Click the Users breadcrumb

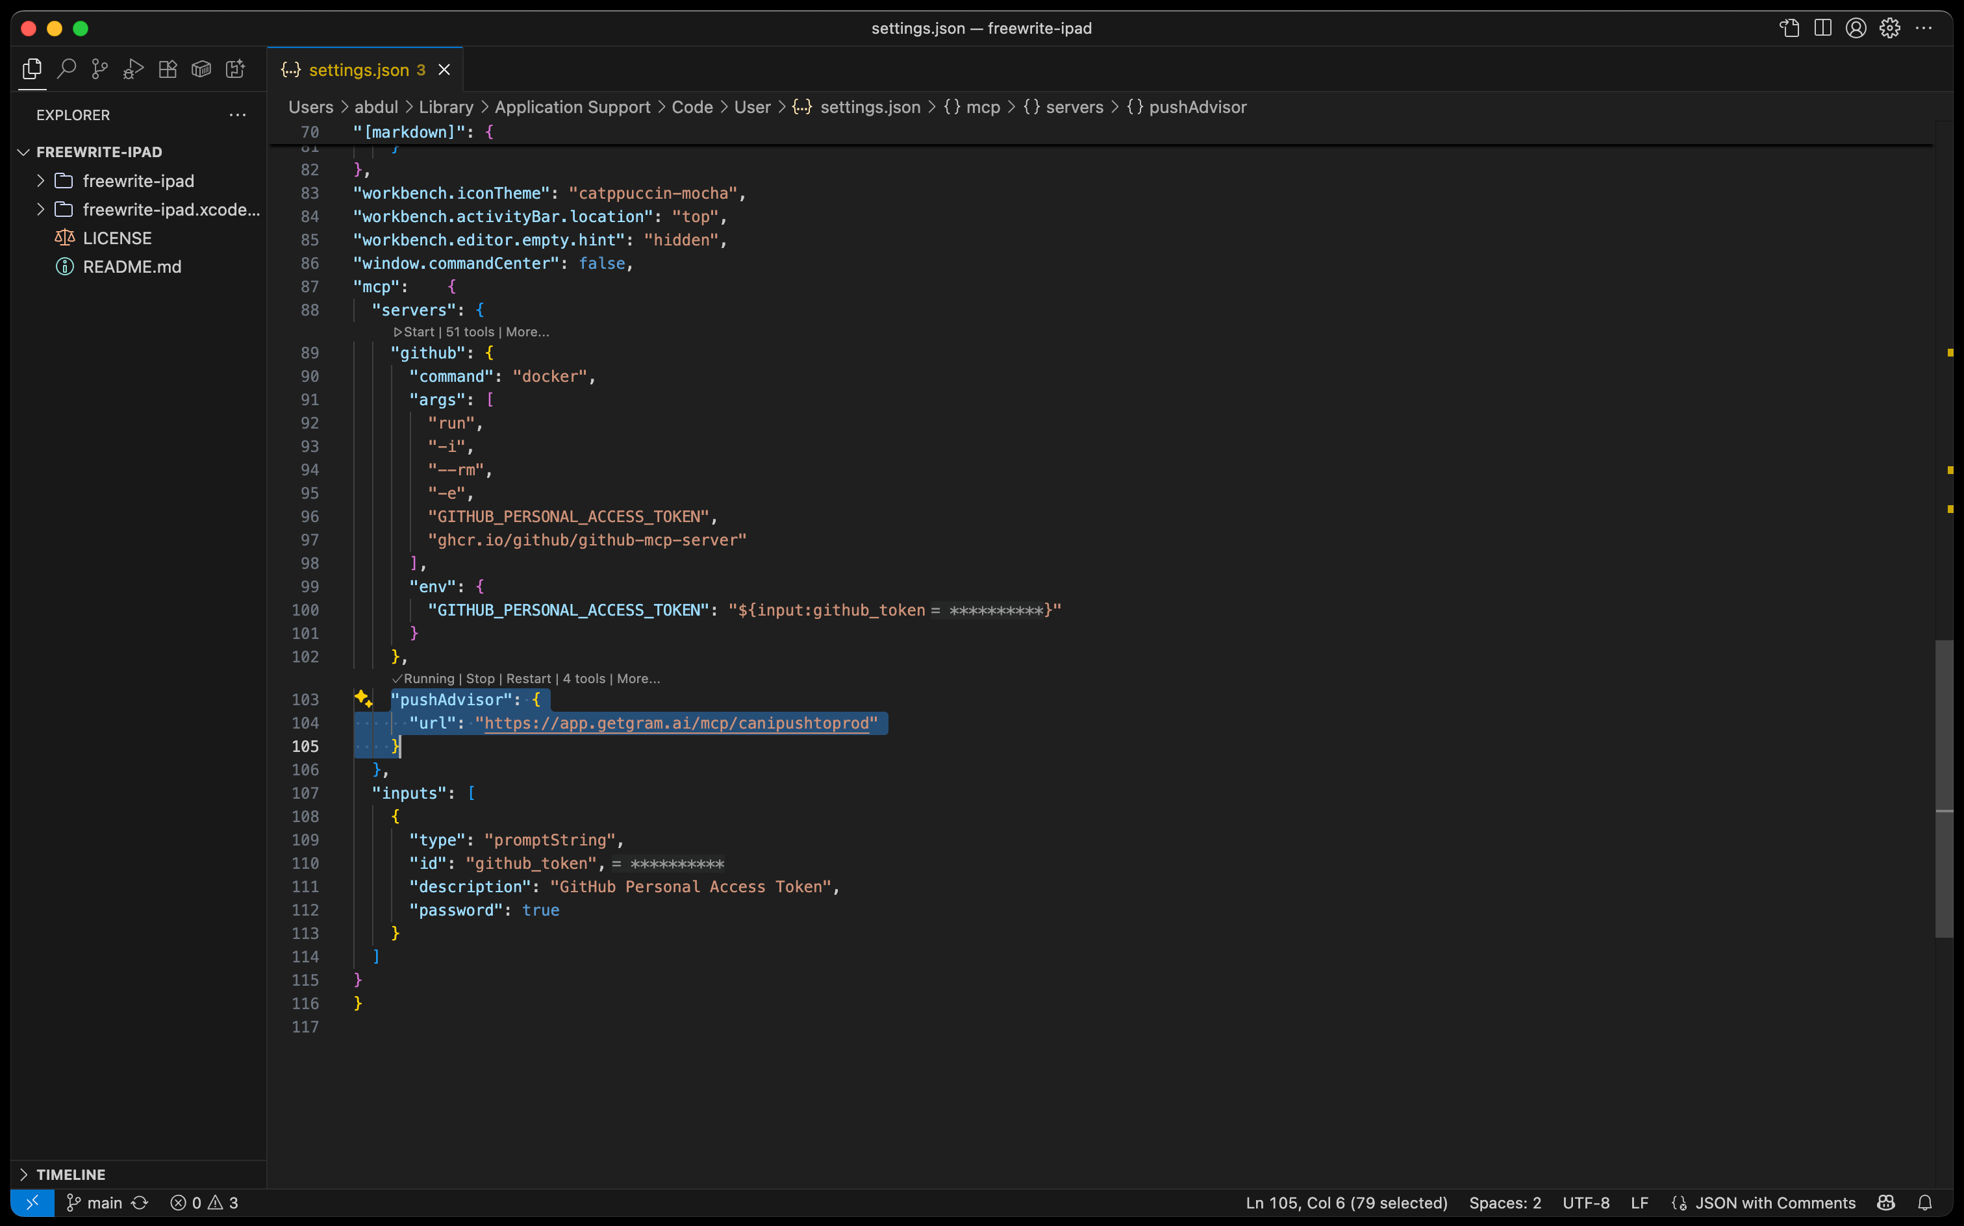(x=310, y=107)
